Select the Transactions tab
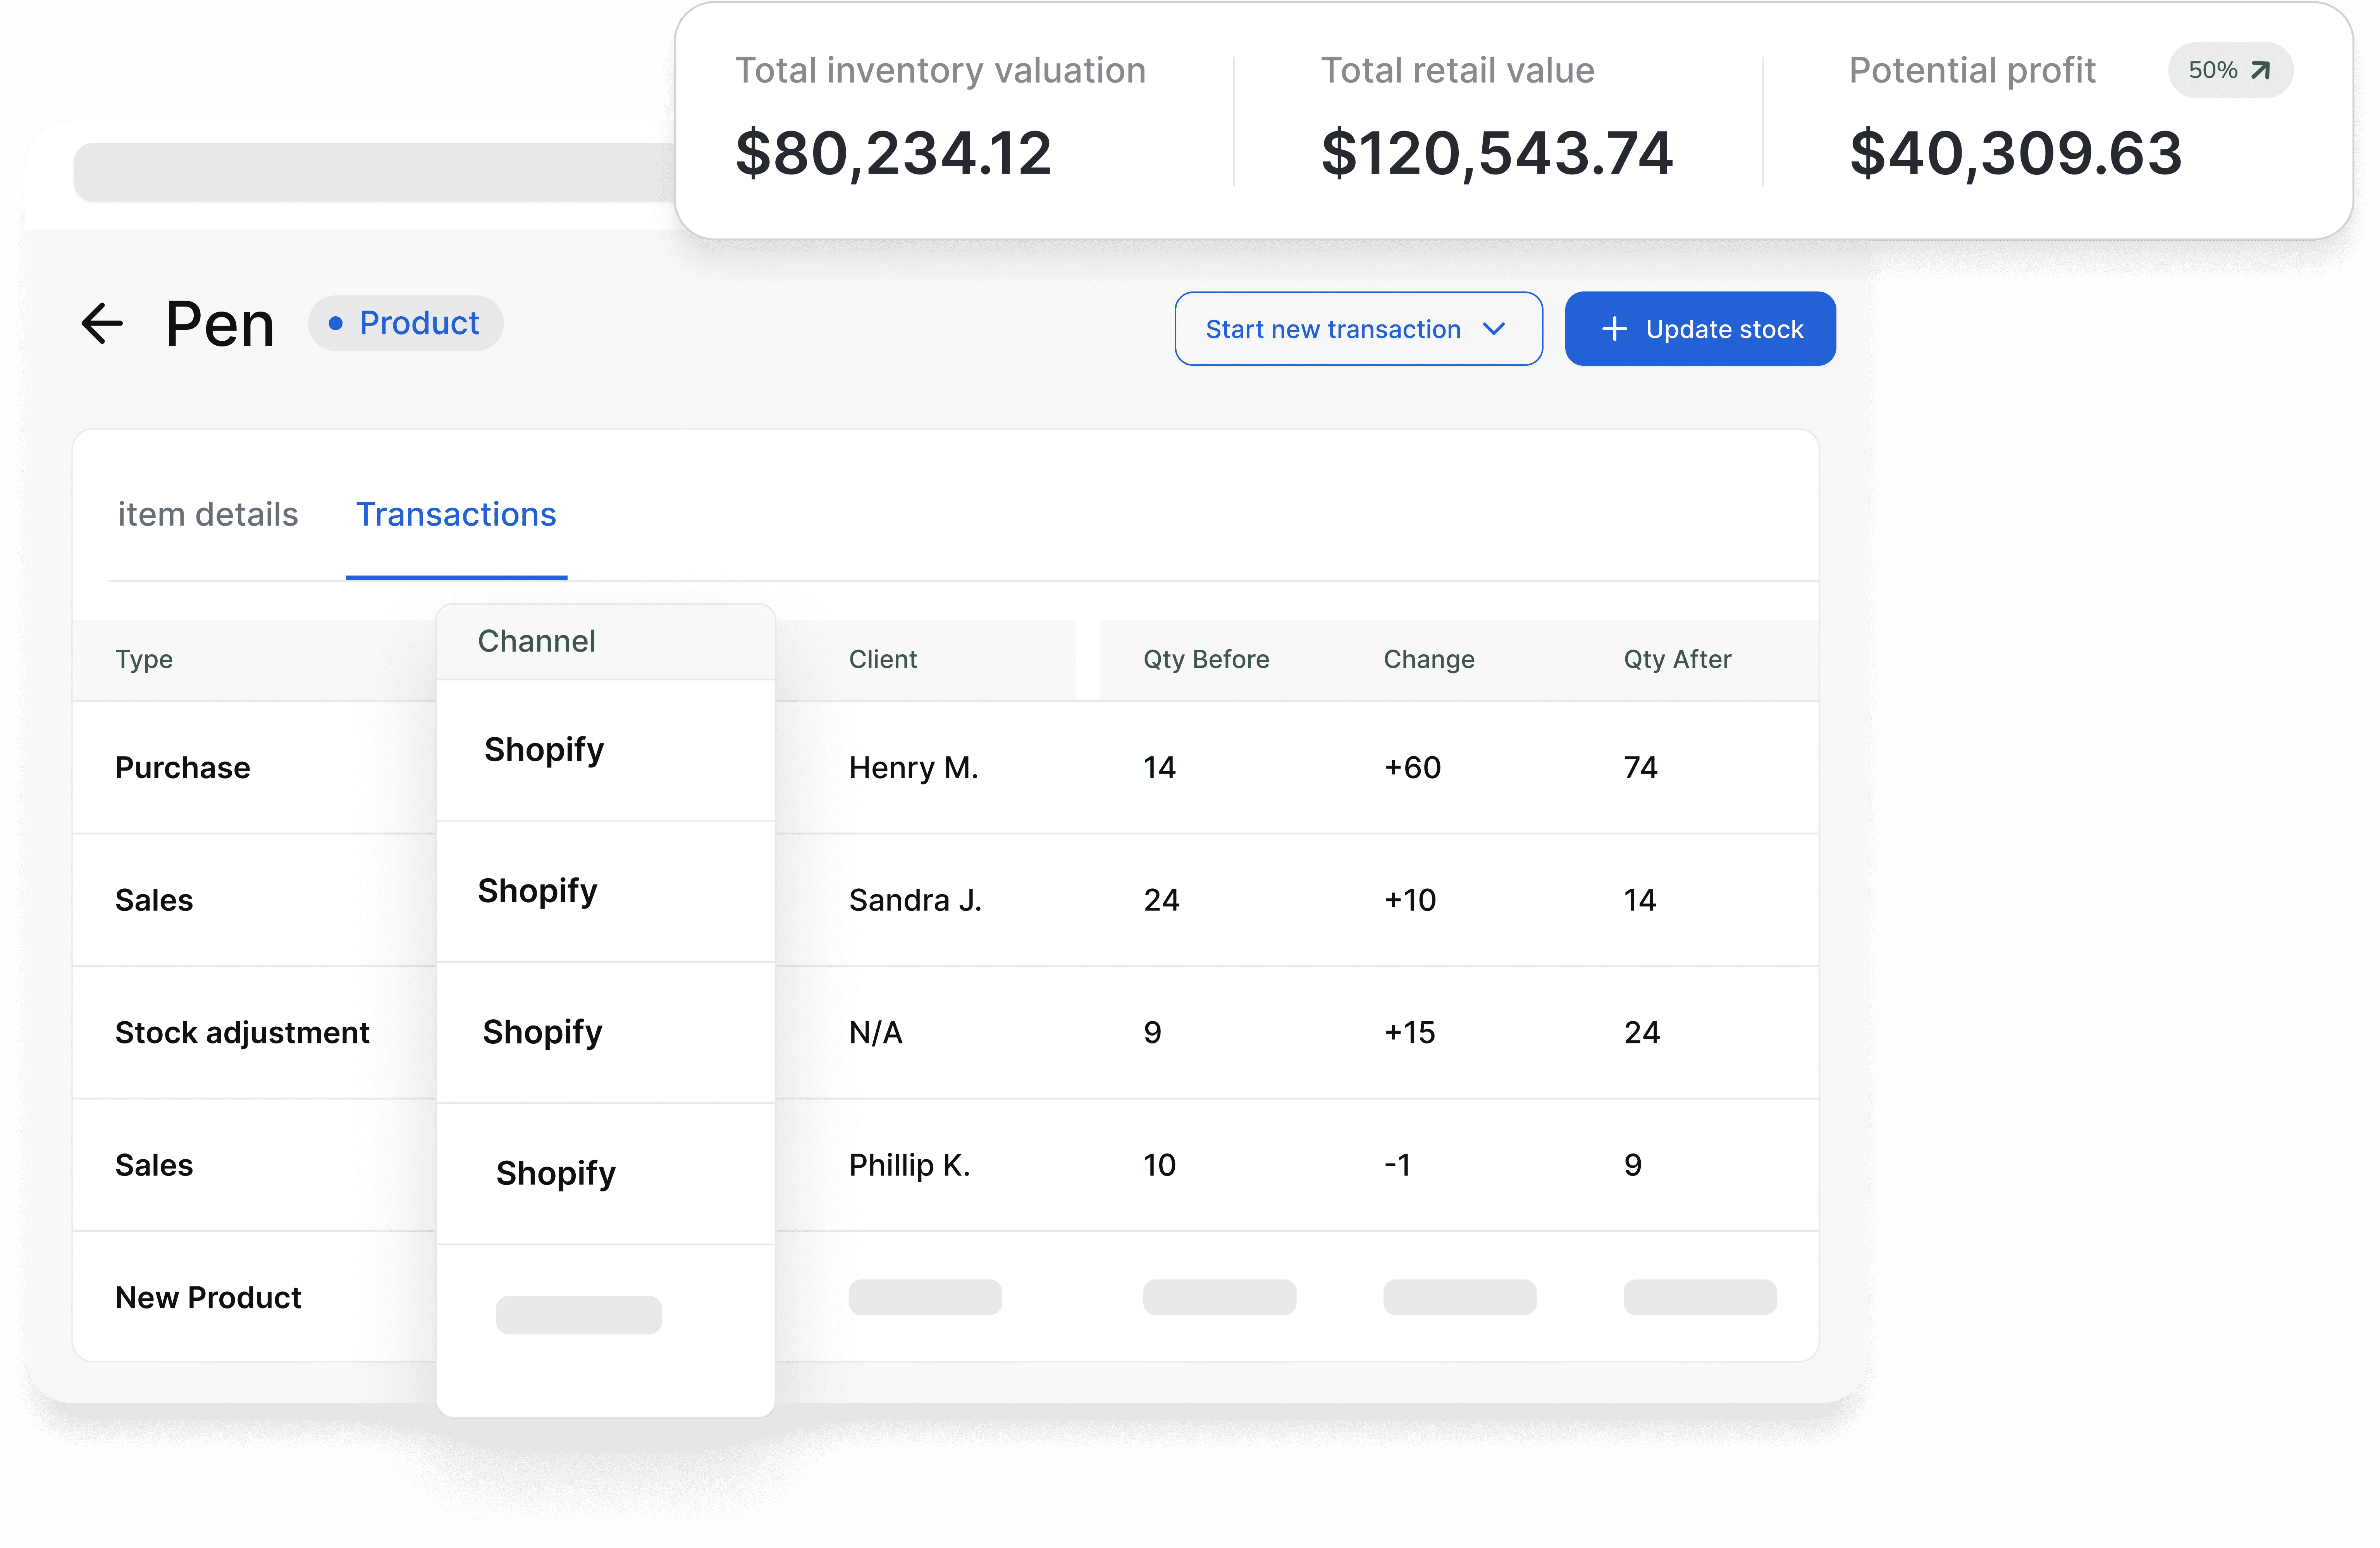 pyautogui.click(x=456, y=514)
